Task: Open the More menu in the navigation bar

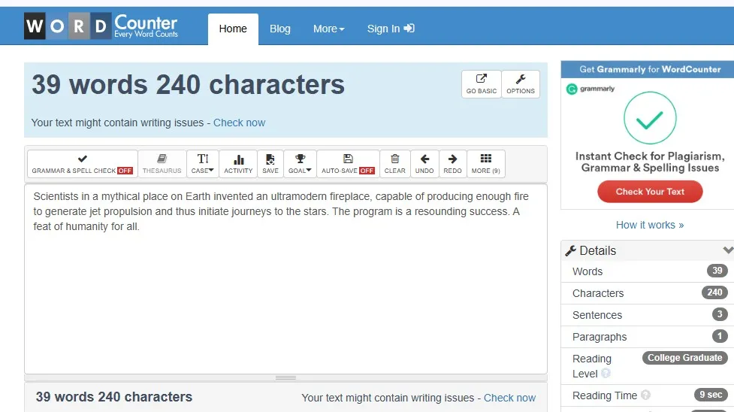Action: 328,29
